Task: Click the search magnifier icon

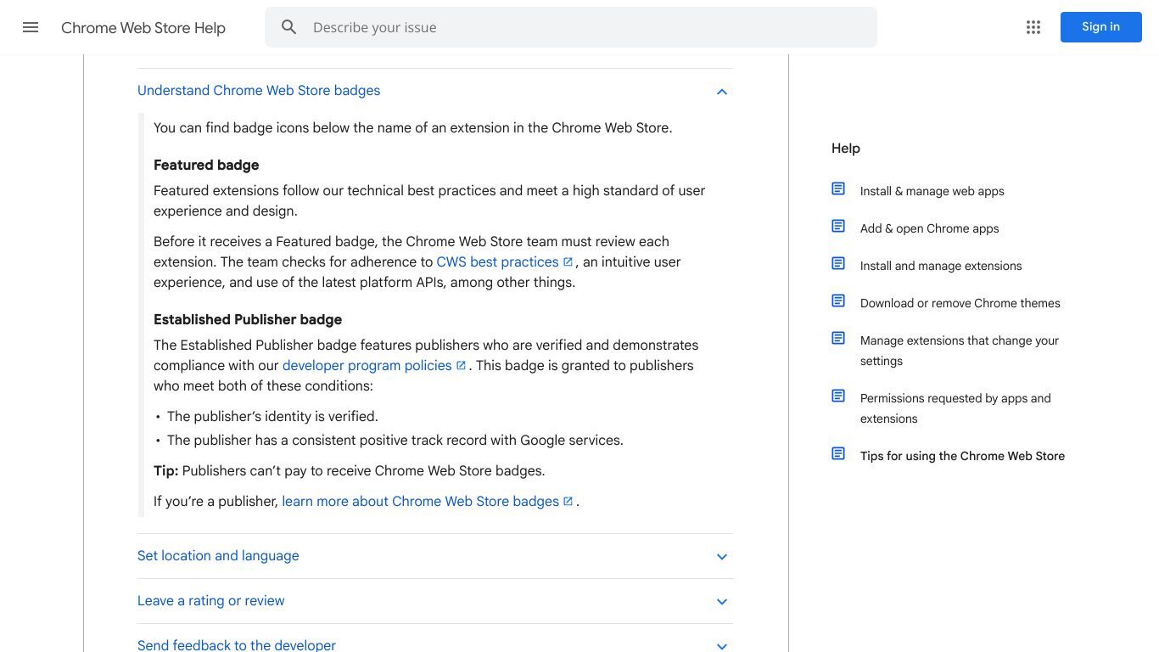Action: tap(289, 27)
